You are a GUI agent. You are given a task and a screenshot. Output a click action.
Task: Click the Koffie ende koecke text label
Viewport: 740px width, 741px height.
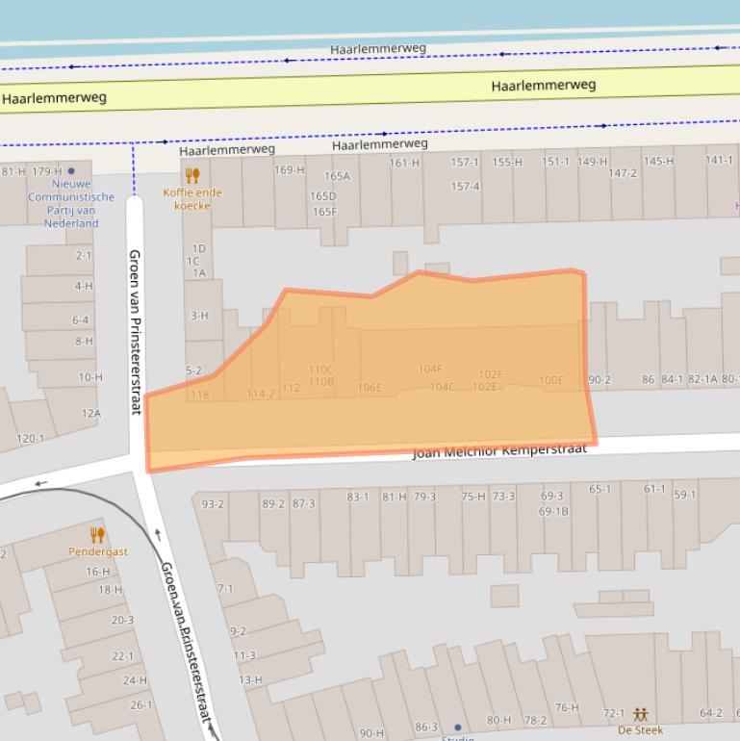(x=191, y=199)
